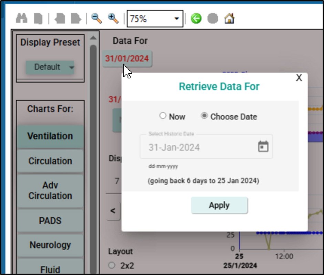
Task: Select the Choose Date radio option
Action: pos(204,116)
